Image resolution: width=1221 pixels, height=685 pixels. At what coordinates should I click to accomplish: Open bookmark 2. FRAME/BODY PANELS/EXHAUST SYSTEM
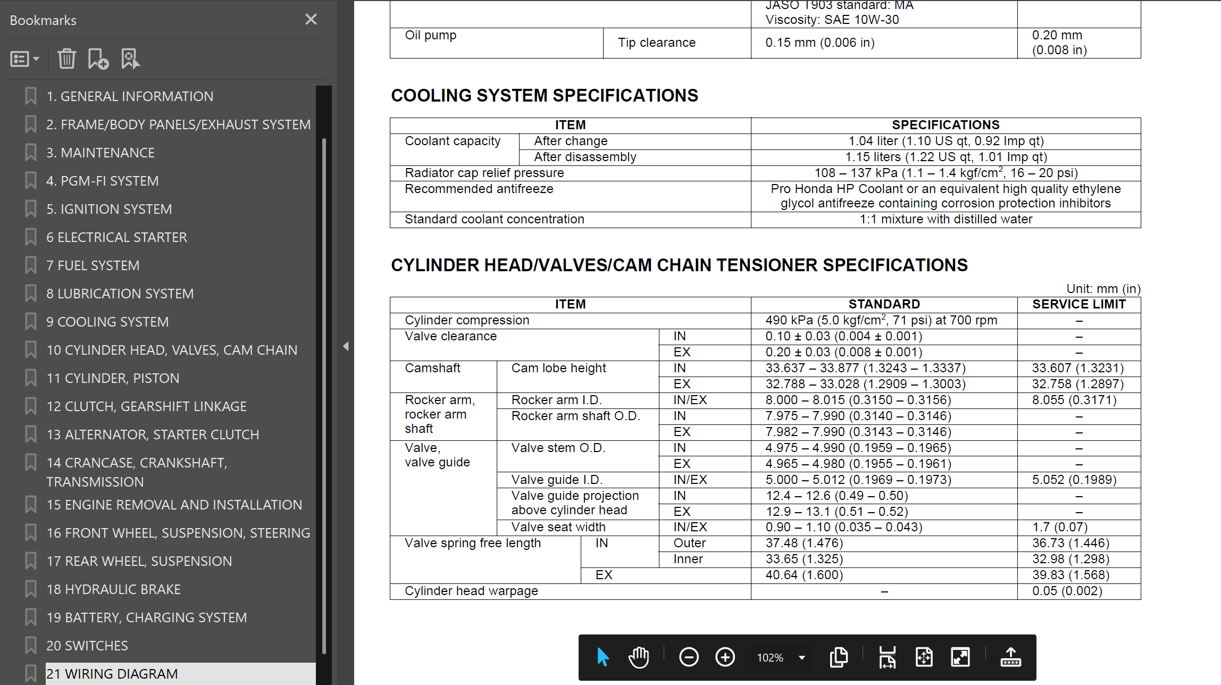point(179,124)
